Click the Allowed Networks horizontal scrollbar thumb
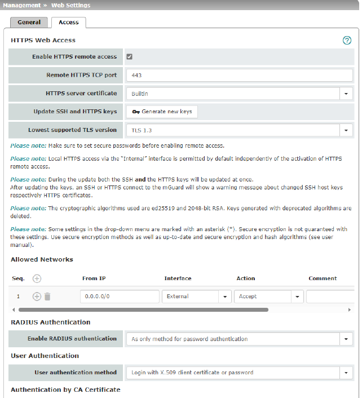 pos(143,309)
